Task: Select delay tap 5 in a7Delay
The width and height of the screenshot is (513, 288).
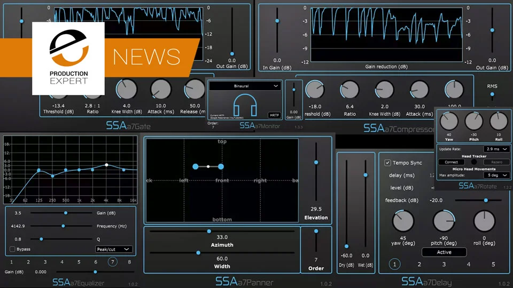Action: 493,264
